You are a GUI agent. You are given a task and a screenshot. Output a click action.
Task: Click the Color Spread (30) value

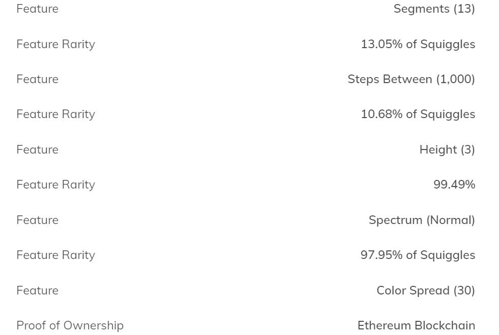tap(425, 290)
